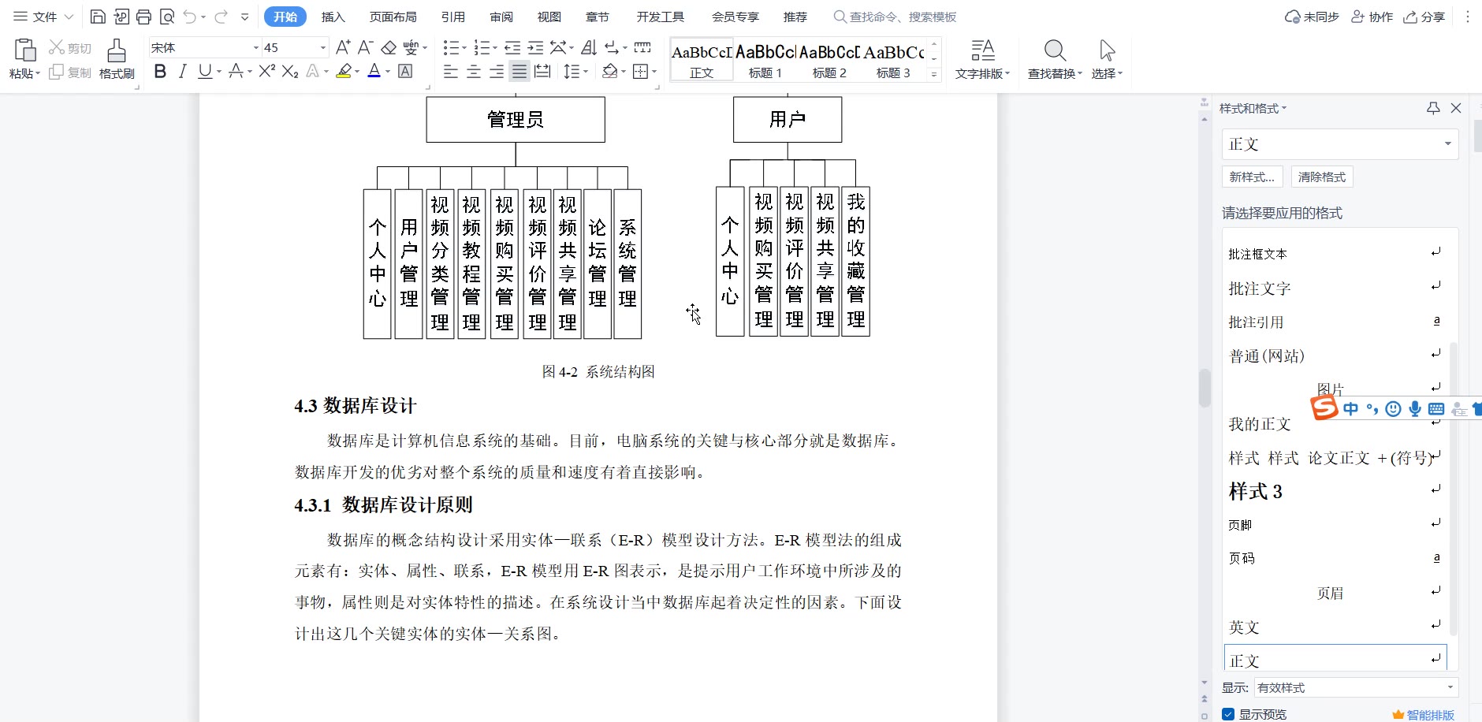Click the Not Synced cloud button
This screenshot has width=1482, height=722.
[1313, 17]
